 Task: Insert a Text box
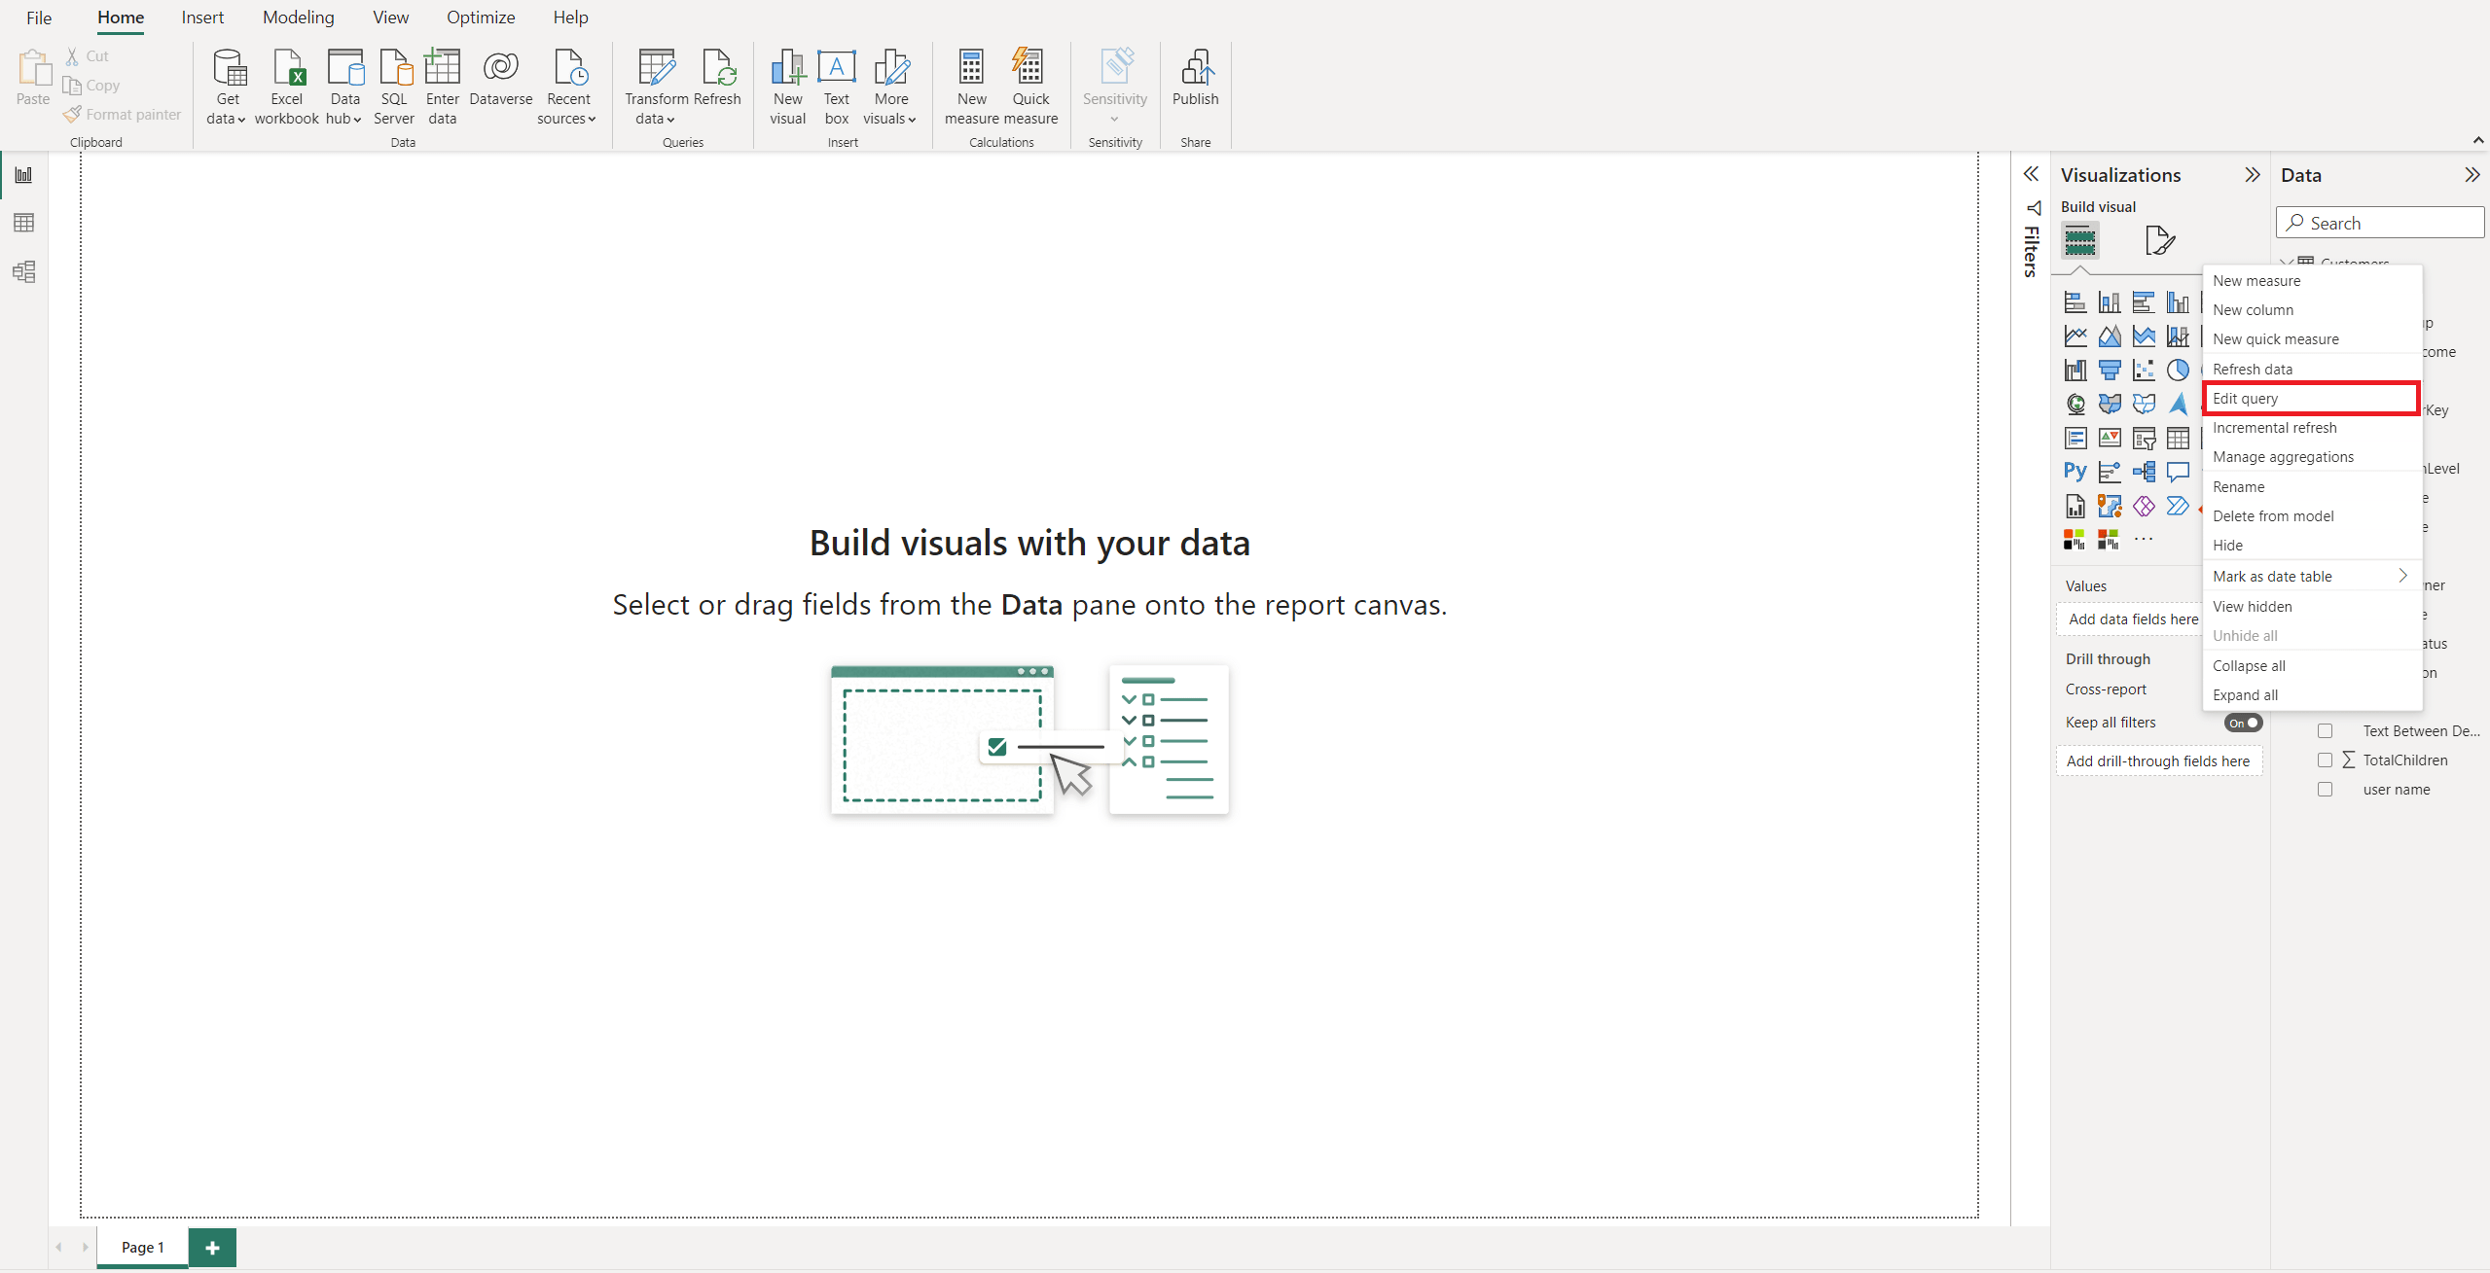pyautogui.click(x=837, y=86)
